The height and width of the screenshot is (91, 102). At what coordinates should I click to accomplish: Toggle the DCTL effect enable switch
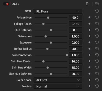tap(6, 4)
